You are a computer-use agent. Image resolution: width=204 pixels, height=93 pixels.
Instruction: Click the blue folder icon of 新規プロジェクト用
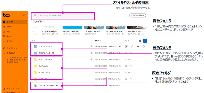(x=35, y=53)
